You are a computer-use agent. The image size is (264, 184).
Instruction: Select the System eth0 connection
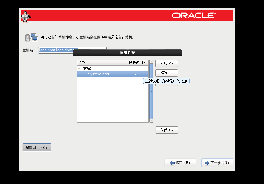point(99,74)
